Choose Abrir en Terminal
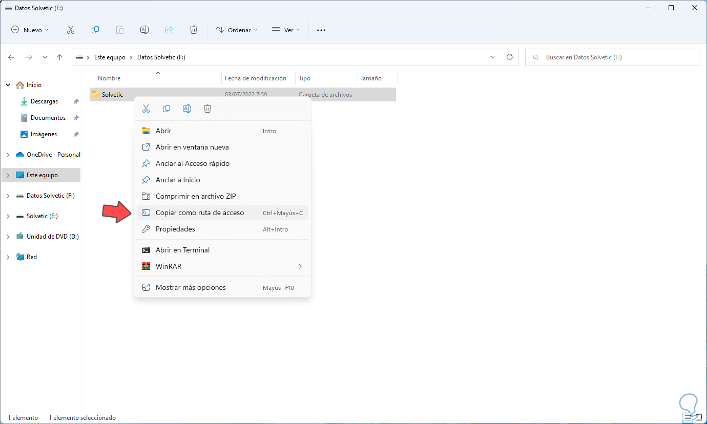This screenshot has height=424, width=707. pos(222,250)
